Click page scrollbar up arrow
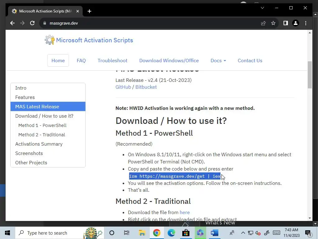The height and width of the screenshot is (239, 318). [310, 33]
